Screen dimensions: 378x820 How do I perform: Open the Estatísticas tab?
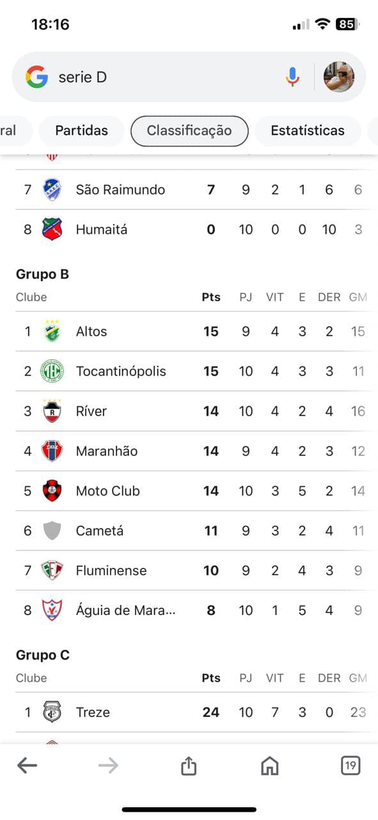(x=308, y=131)
